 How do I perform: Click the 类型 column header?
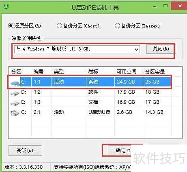tap(59, 71)
